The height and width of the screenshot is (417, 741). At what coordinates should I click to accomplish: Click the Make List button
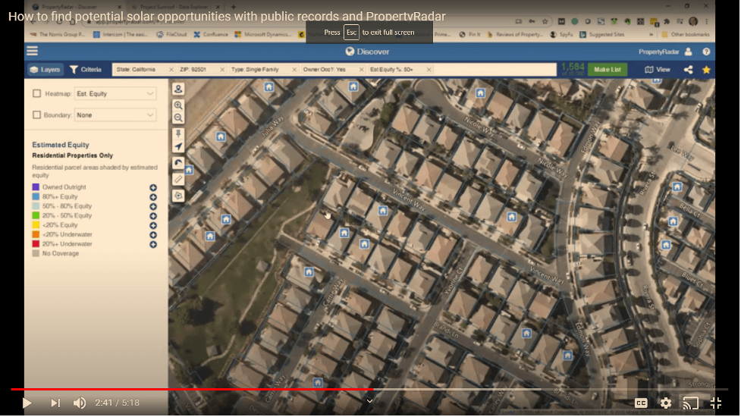point(607,70)
